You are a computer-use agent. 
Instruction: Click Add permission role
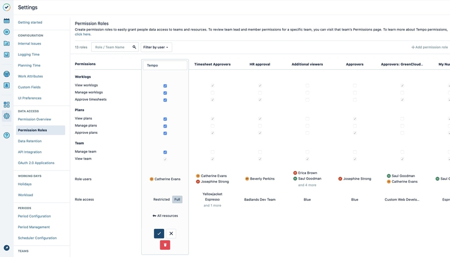point(430,47)
